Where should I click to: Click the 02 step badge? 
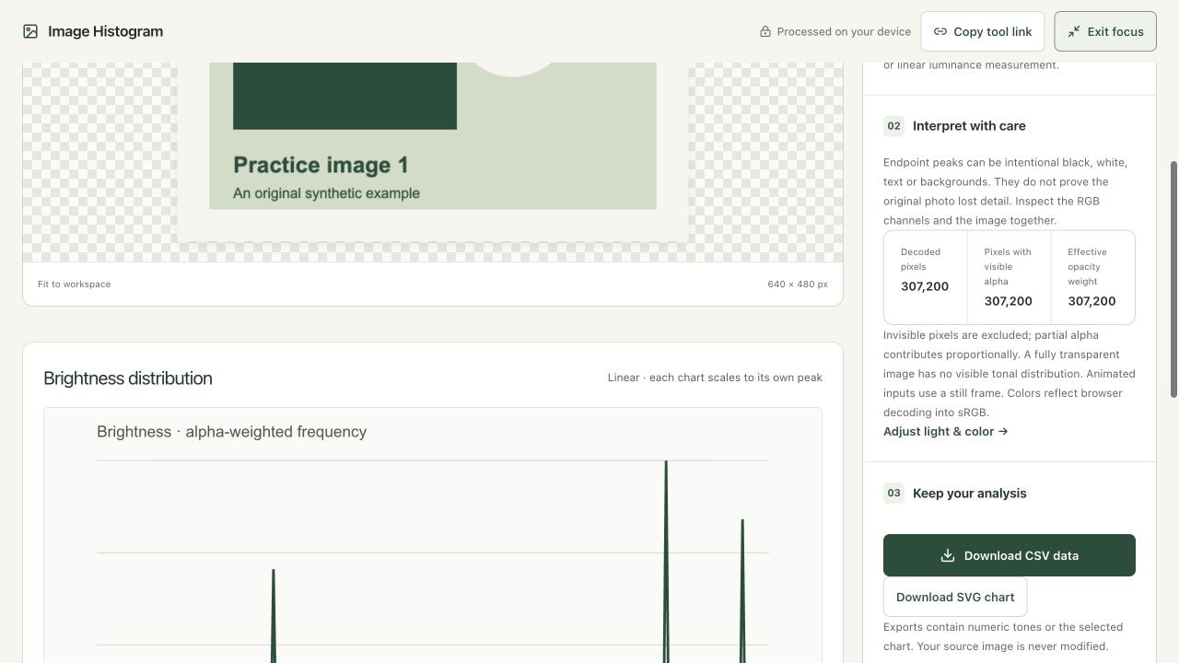pyautogui.click(x=893, y=125)
